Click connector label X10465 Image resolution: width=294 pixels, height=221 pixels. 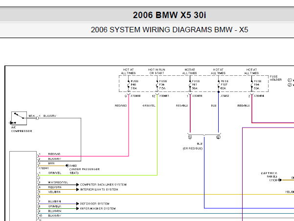click(x=197, y=96)
